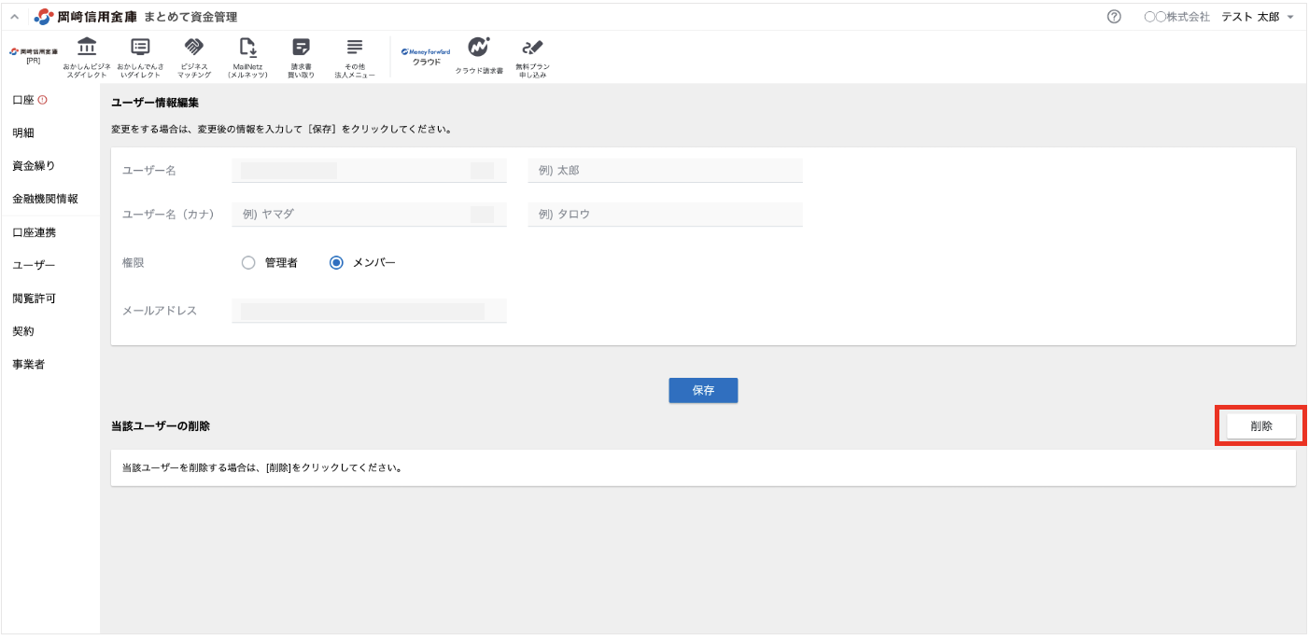The width and height of the screenshot is (1309, 640).
Task: Click the まとめて資金管理 title text
Action: click(x=190, y=17)
